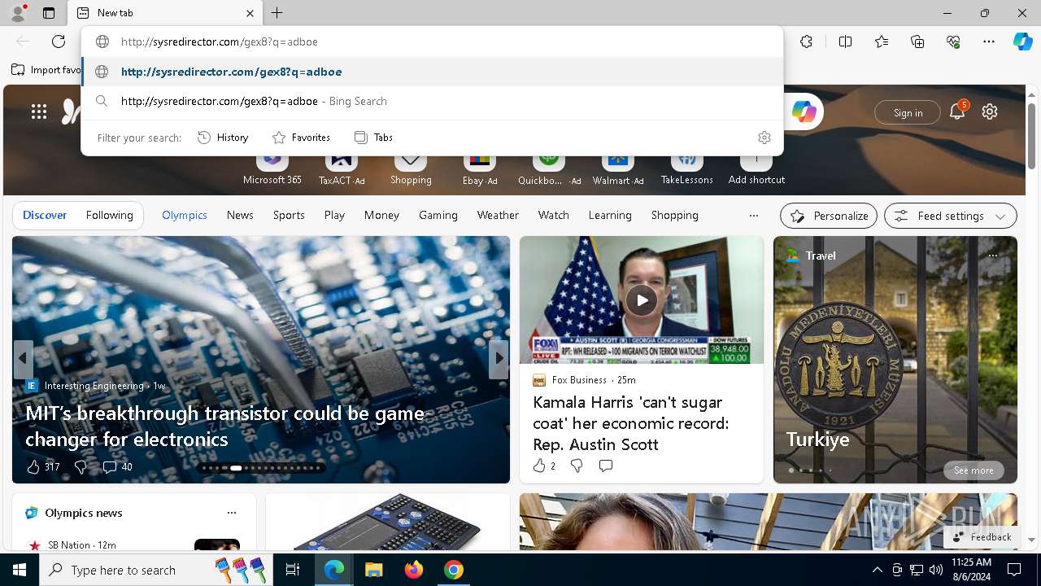
Task: Show hidden system tray icons
Action: (x=877, y=570)
